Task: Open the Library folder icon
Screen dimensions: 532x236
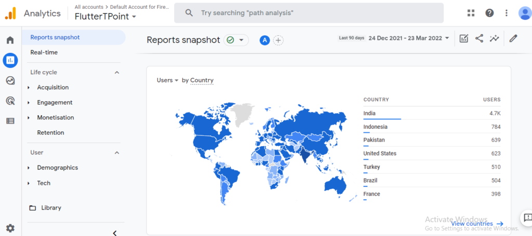Action: pos(33,208)
